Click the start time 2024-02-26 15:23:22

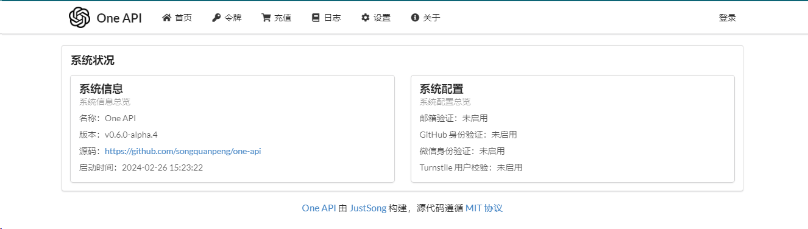(162, 167)
